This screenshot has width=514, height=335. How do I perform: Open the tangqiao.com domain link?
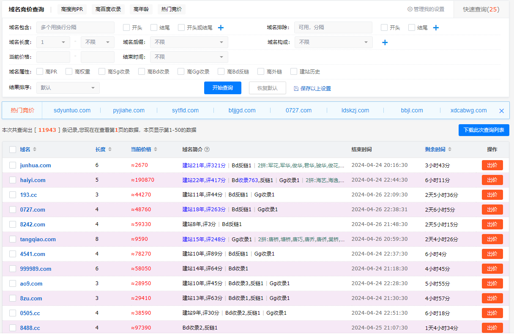(x=38, y=239)
